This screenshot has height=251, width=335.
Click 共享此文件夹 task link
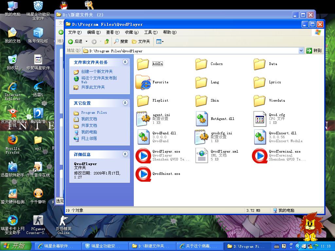[x=93, y=87]
